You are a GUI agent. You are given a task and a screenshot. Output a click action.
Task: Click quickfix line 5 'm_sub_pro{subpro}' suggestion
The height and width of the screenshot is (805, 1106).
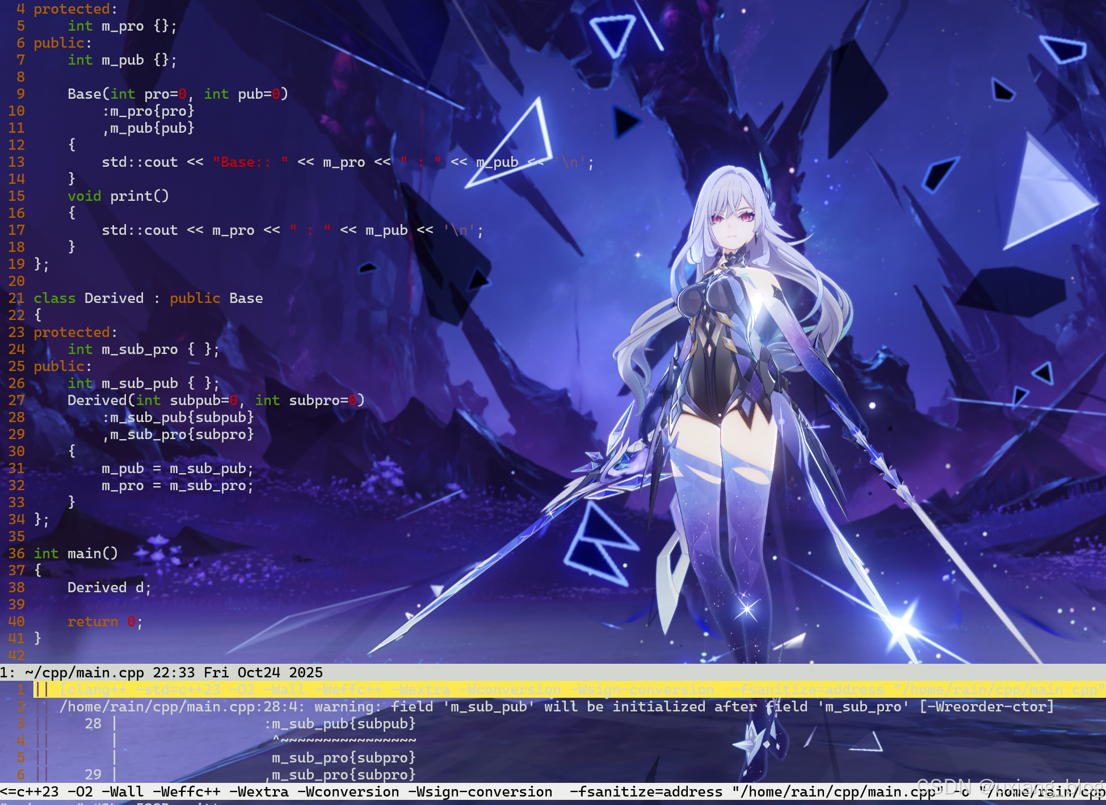(343, 758)
